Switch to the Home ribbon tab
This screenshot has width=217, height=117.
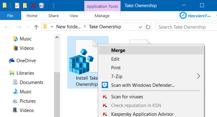tap(32, 16)
